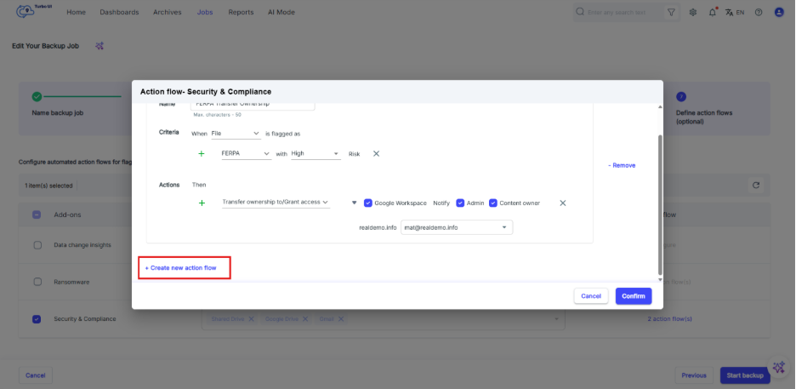Remove the FERPA High risk criteria row
Image resolution: width=796 pixels, height=389 pixels.
click(x=376, y=154)
